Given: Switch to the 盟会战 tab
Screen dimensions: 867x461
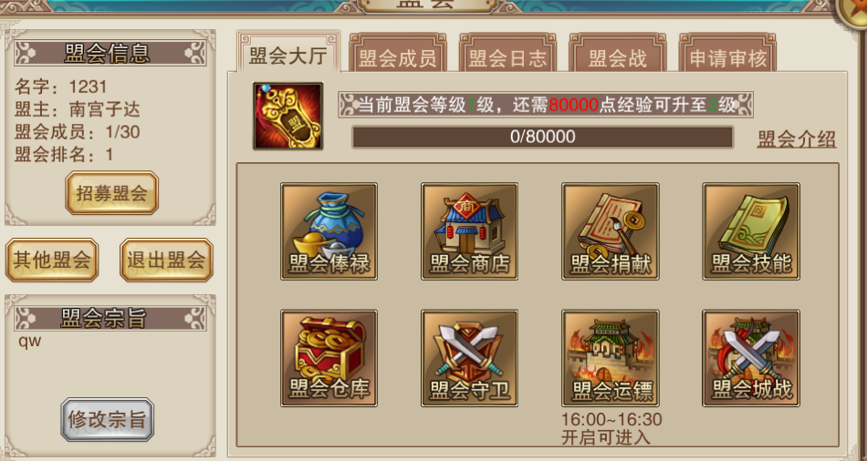Looking at the screenshot, I should pyautogui.click(x=618, y=54).
